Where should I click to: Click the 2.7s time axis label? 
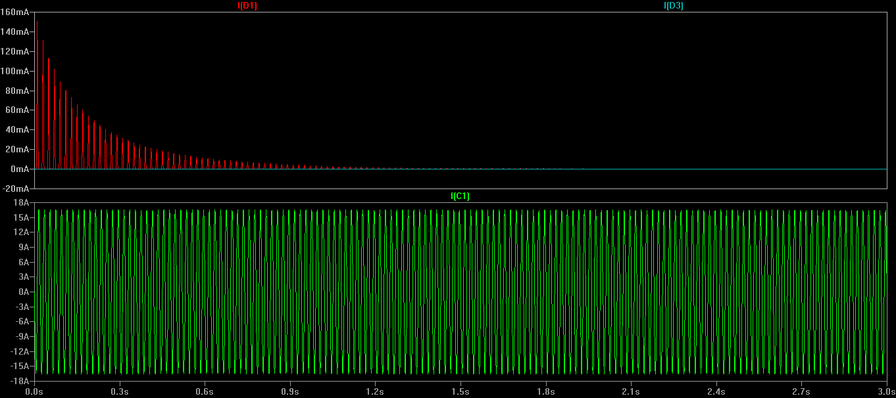point(802,391)
